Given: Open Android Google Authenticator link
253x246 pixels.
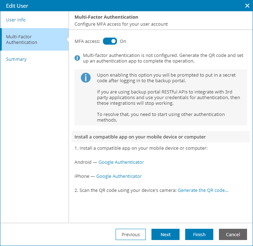Looking at the screenshot, I should pyautogui.click(x=121, y=162).
